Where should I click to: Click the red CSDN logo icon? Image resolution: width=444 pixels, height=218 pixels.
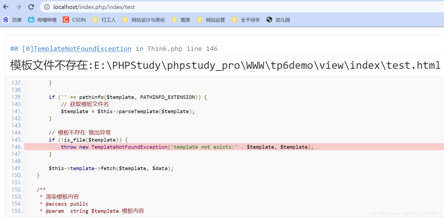[66, 20]
